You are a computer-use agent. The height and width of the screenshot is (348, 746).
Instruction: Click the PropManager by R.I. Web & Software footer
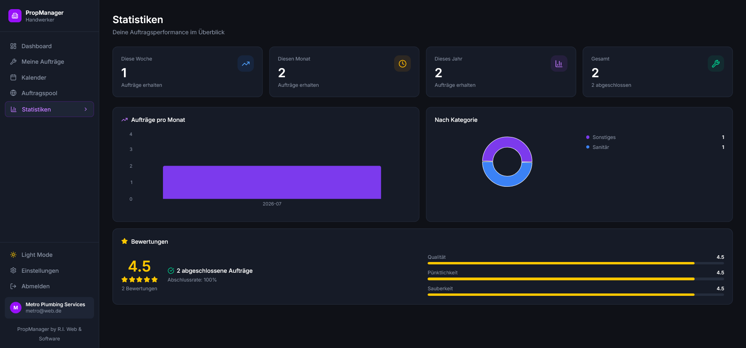[x=49, y=334]
